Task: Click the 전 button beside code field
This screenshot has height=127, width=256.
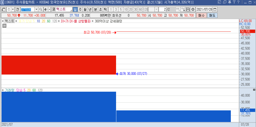Action: (x=17, y=9)
